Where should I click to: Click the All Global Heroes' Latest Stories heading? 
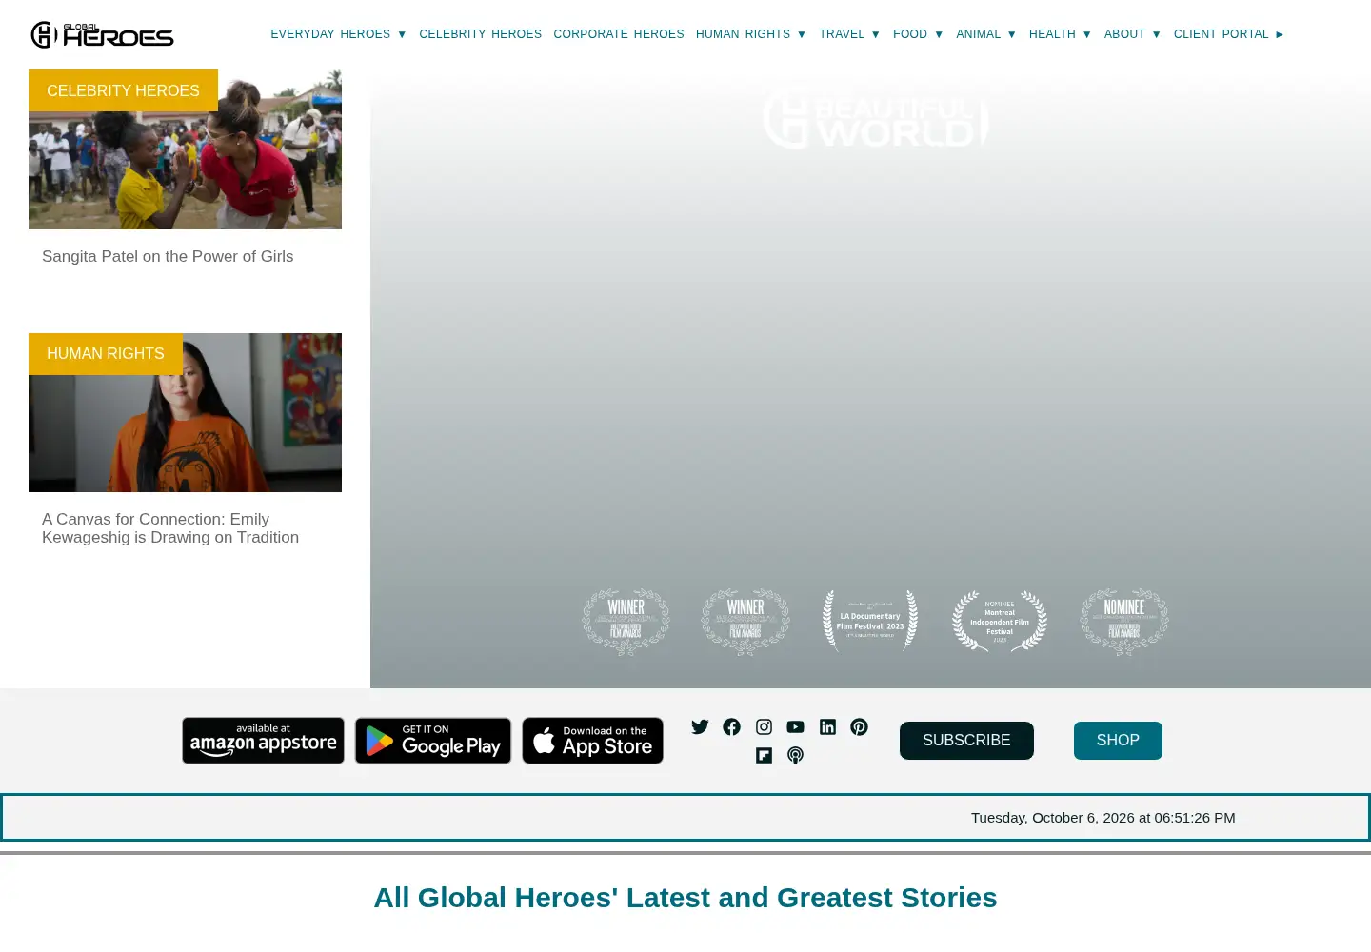pos(685,898)
